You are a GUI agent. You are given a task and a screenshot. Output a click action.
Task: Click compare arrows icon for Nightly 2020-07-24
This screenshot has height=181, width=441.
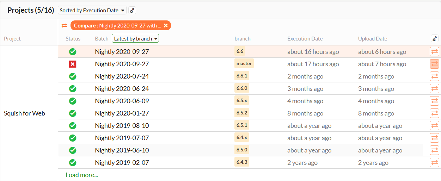click(x=434, y=76)
